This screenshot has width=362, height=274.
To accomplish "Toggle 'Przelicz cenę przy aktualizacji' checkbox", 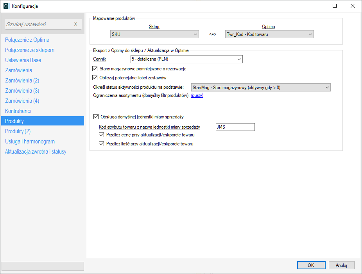I will (x=102, y=135).
